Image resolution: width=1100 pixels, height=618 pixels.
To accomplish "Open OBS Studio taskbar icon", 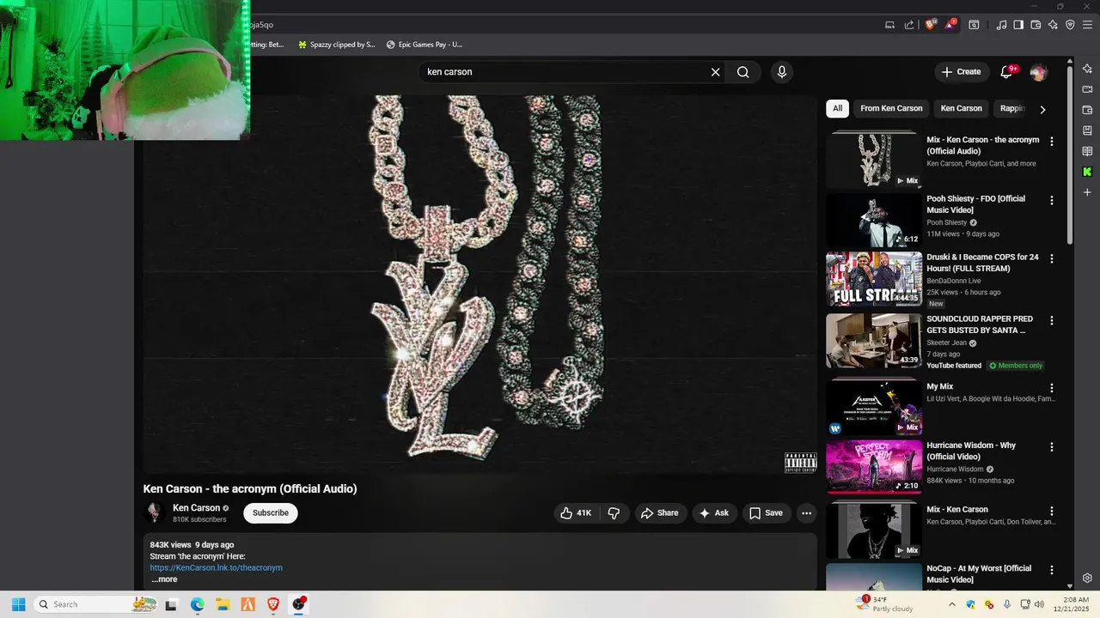I will click(298, 604).
